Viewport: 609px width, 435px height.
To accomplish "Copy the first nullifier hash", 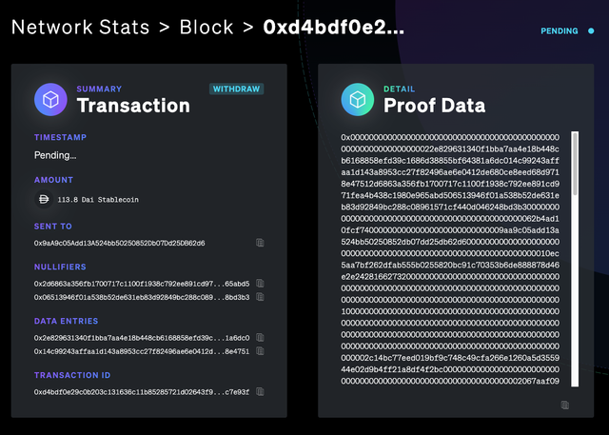I will click(x=260, y=284).
